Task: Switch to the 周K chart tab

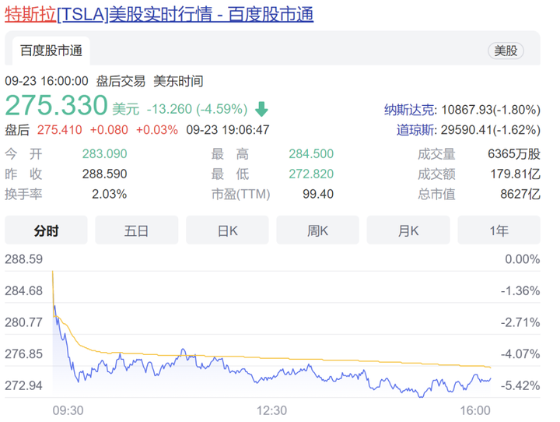Action: (x=317, y=230)
